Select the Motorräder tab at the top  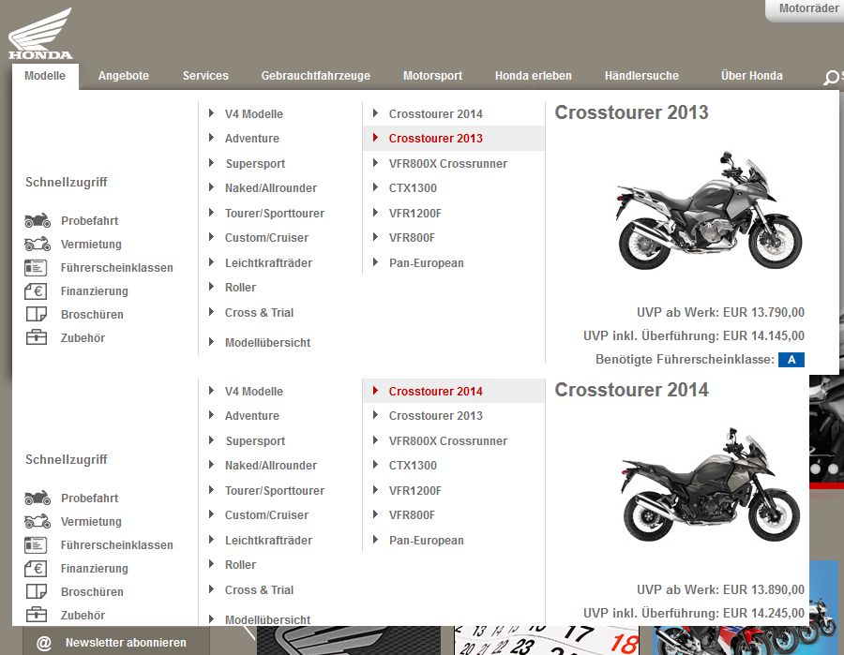808,9
